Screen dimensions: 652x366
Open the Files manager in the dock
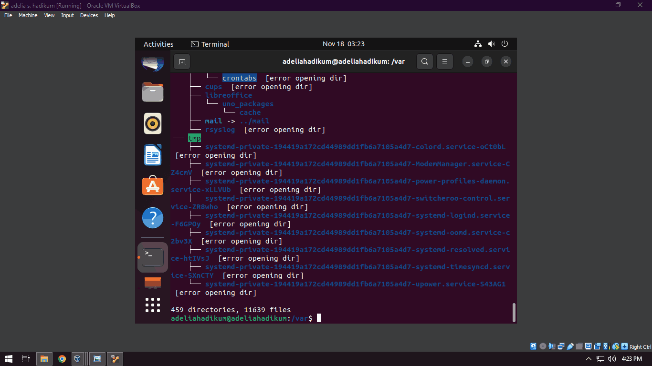(x=153, y=92)
